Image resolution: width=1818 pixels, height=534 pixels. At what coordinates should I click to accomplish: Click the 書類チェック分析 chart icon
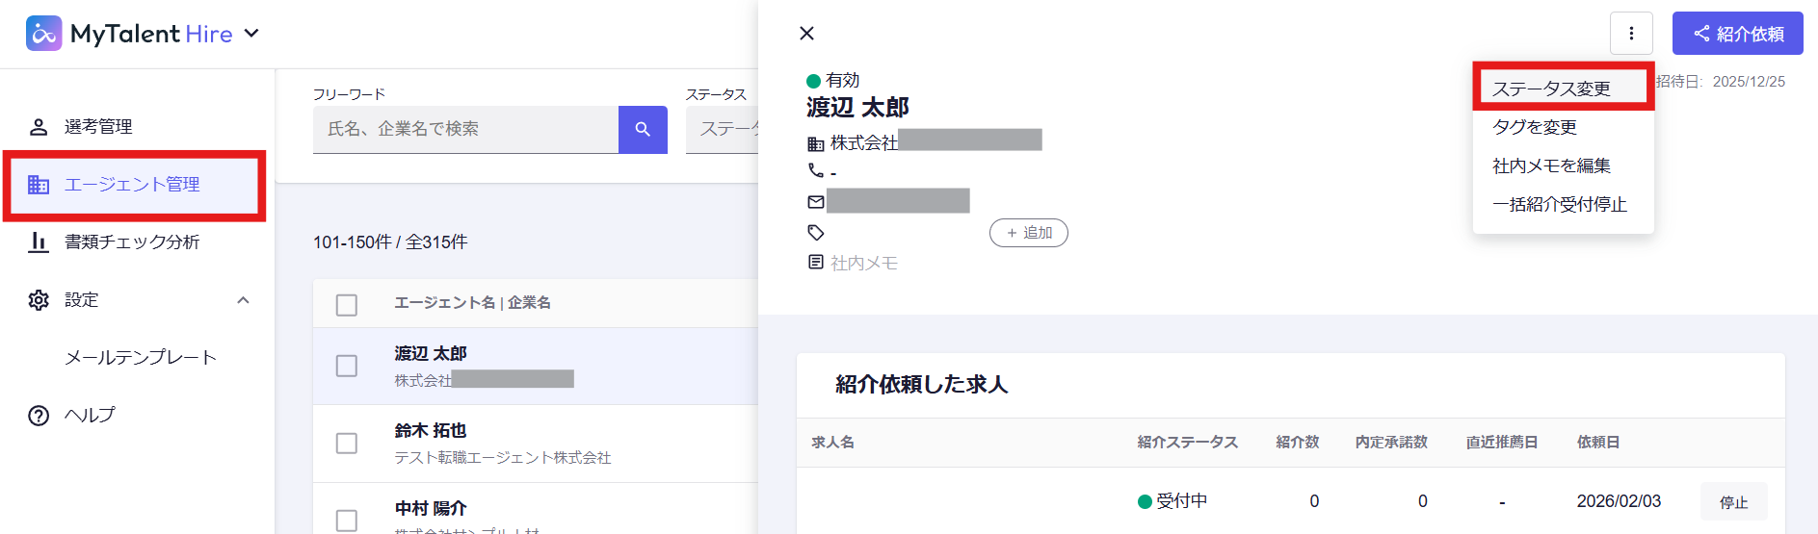39,242
